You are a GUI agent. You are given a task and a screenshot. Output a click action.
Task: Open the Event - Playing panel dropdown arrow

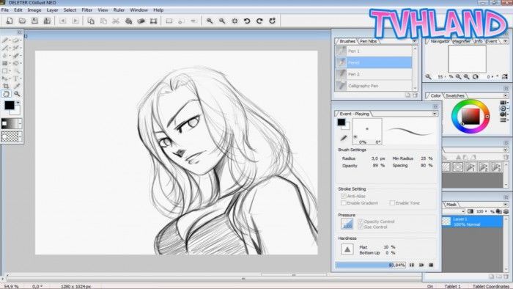click(435, 114)
